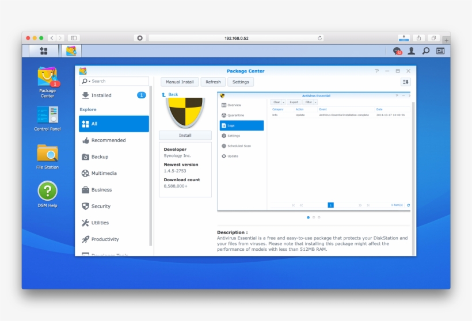Click version text "1.4.5-2753"
The width and height of the screenshot is (472, 321).
pyautogui.click(x=175, y=171)
